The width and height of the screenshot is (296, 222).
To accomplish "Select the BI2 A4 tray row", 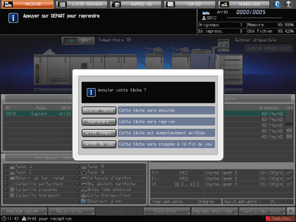I will point(222,179).
